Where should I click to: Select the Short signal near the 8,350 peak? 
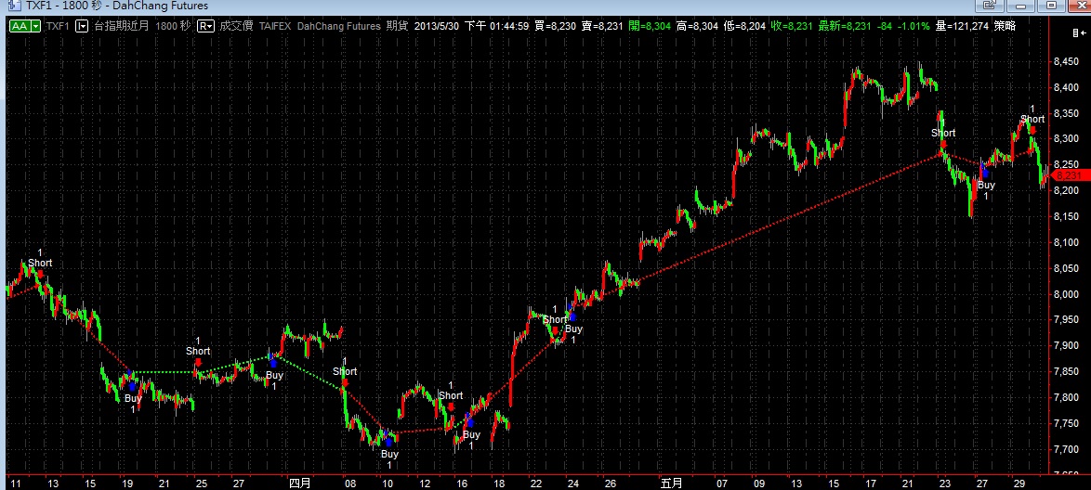point(1032,119)
